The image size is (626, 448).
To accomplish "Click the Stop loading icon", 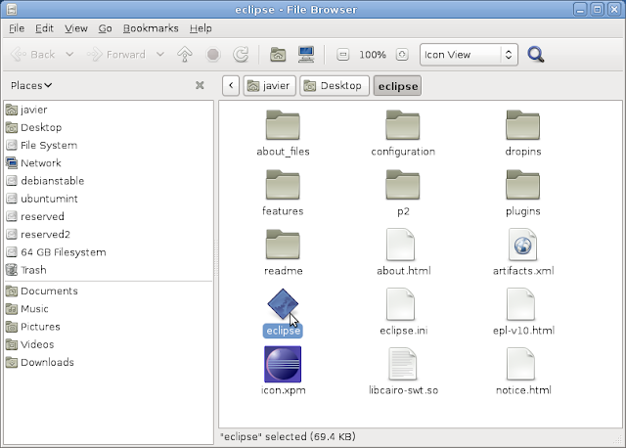I will 213,55.
